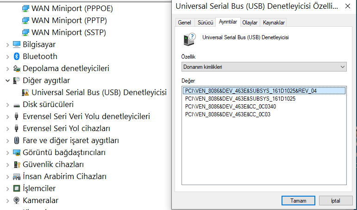Screen dimensions: 357x210
Task: Open the Donanım kimlikleri property dropdown
Action: [264, 67]
